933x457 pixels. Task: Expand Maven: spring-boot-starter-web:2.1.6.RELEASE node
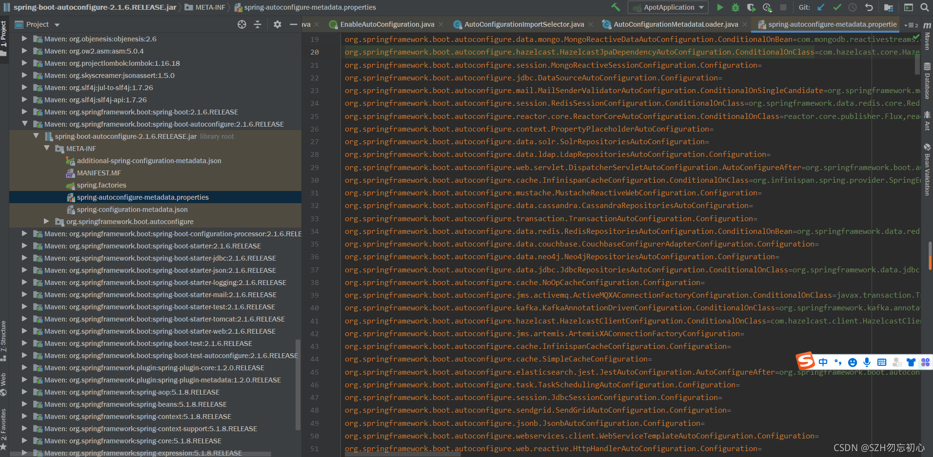click(24, 331)
